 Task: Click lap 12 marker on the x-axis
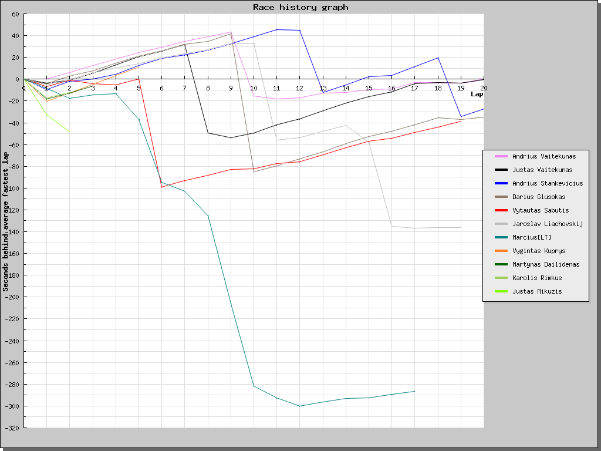[300, 88]
